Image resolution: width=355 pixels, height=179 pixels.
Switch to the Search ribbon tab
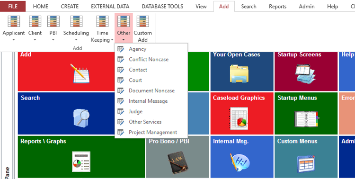click(x=248, y=6)
